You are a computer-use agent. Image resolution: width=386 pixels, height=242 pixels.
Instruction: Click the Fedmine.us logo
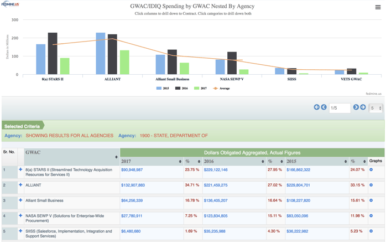coord(10,4)
